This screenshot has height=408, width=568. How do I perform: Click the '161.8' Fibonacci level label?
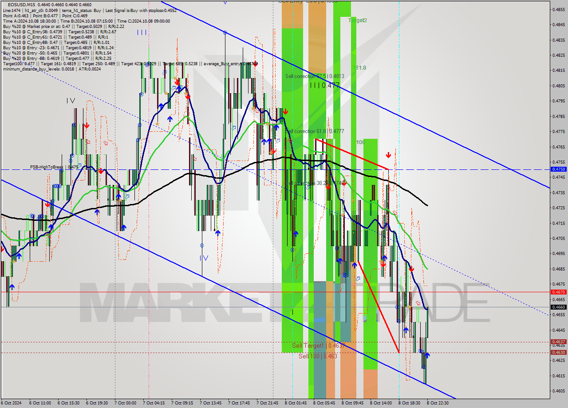[359, 68]
